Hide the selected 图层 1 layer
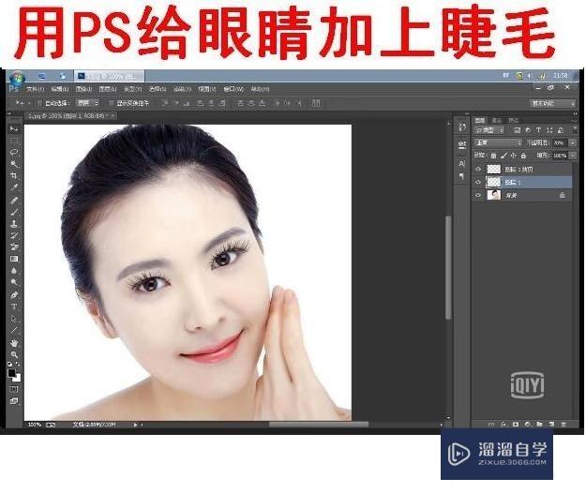586x493 pixels. pos(478,182)
